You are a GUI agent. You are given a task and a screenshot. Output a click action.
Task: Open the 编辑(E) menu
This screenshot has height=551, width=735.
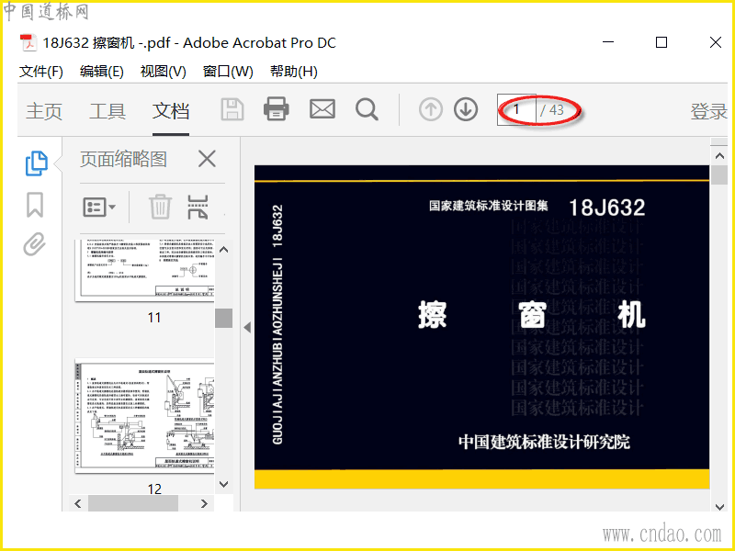click(x=102, y=72)
